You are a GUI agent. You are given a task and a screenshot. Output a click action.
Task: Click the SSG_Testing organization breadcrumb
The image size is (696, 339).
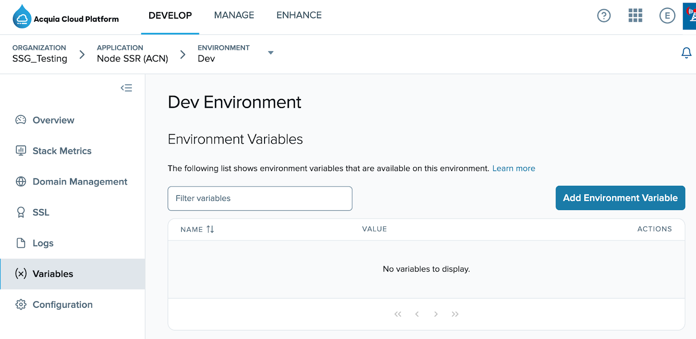click(40, 53)
